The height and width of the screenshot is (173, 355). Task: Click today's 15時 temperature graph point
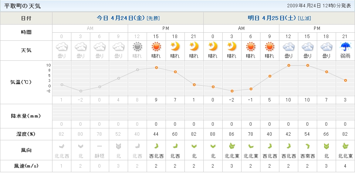pos(156,68)
